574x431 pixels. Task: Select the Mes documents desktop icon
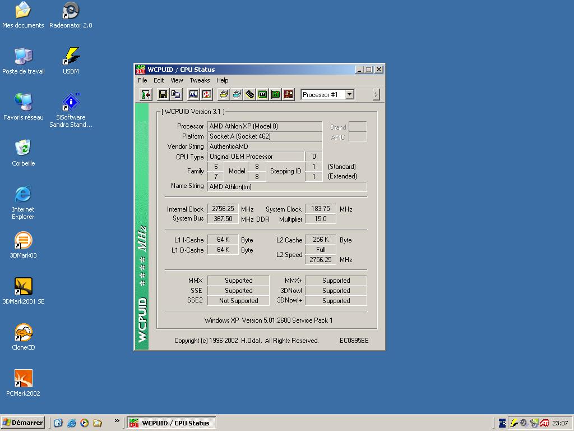23,15
